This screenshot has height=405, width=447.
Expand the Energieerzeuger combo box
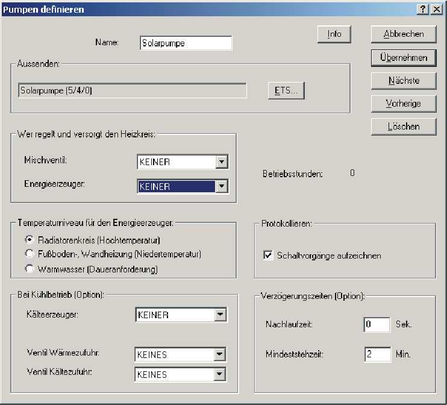click(x=222, y=186)
